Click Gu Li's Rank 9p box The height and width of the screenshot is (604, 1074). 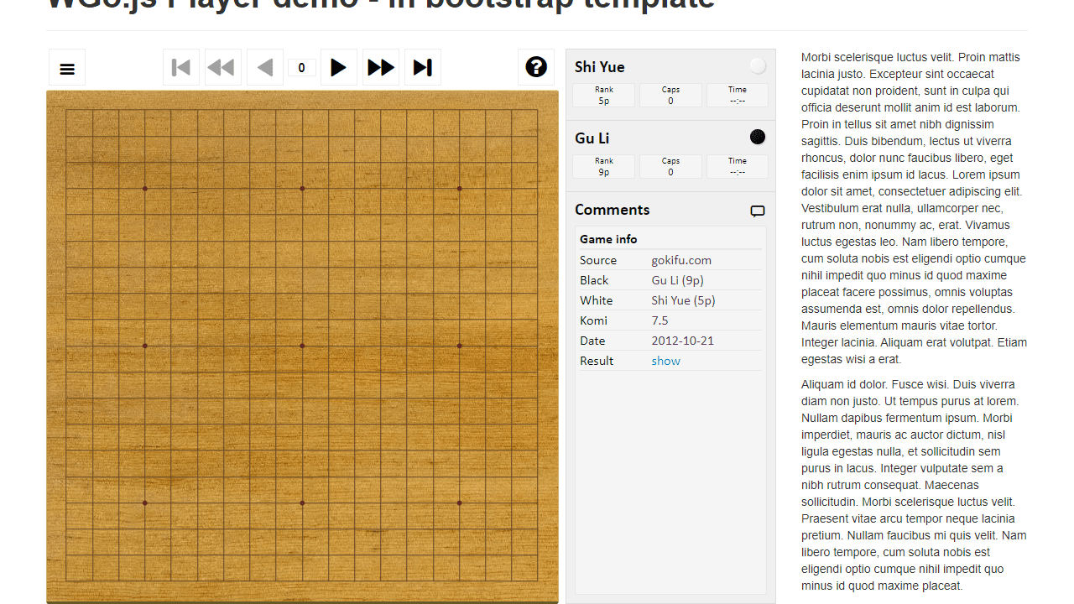pyautogui.click(x=604, y=166)
